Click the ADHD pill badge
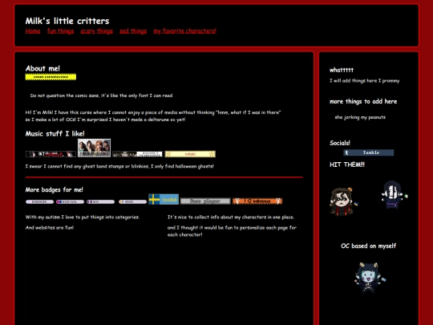Image resolution: width=433 pixels, height=325 pixels. tap(132, 201)
